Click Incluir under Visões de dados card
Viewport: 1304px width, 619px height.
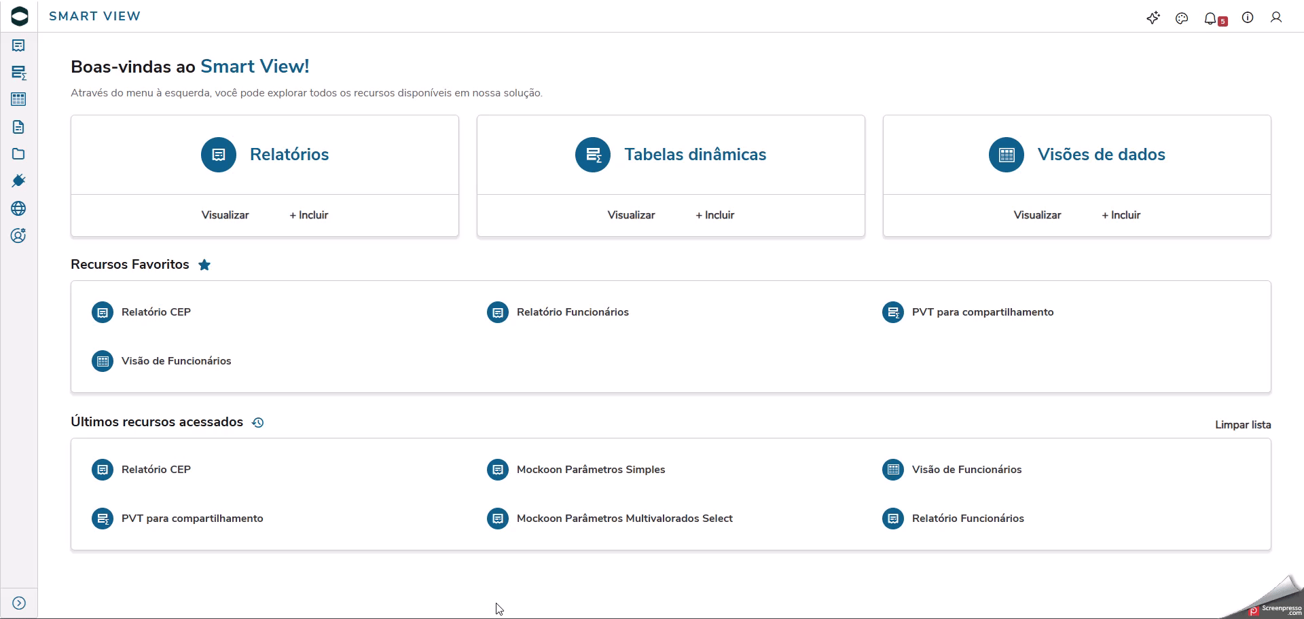[x=1121, y=215]
